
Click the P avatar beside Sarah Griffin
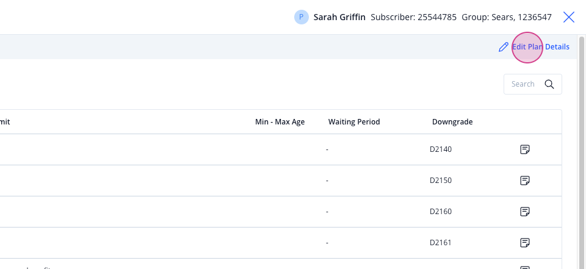(301, 17)
